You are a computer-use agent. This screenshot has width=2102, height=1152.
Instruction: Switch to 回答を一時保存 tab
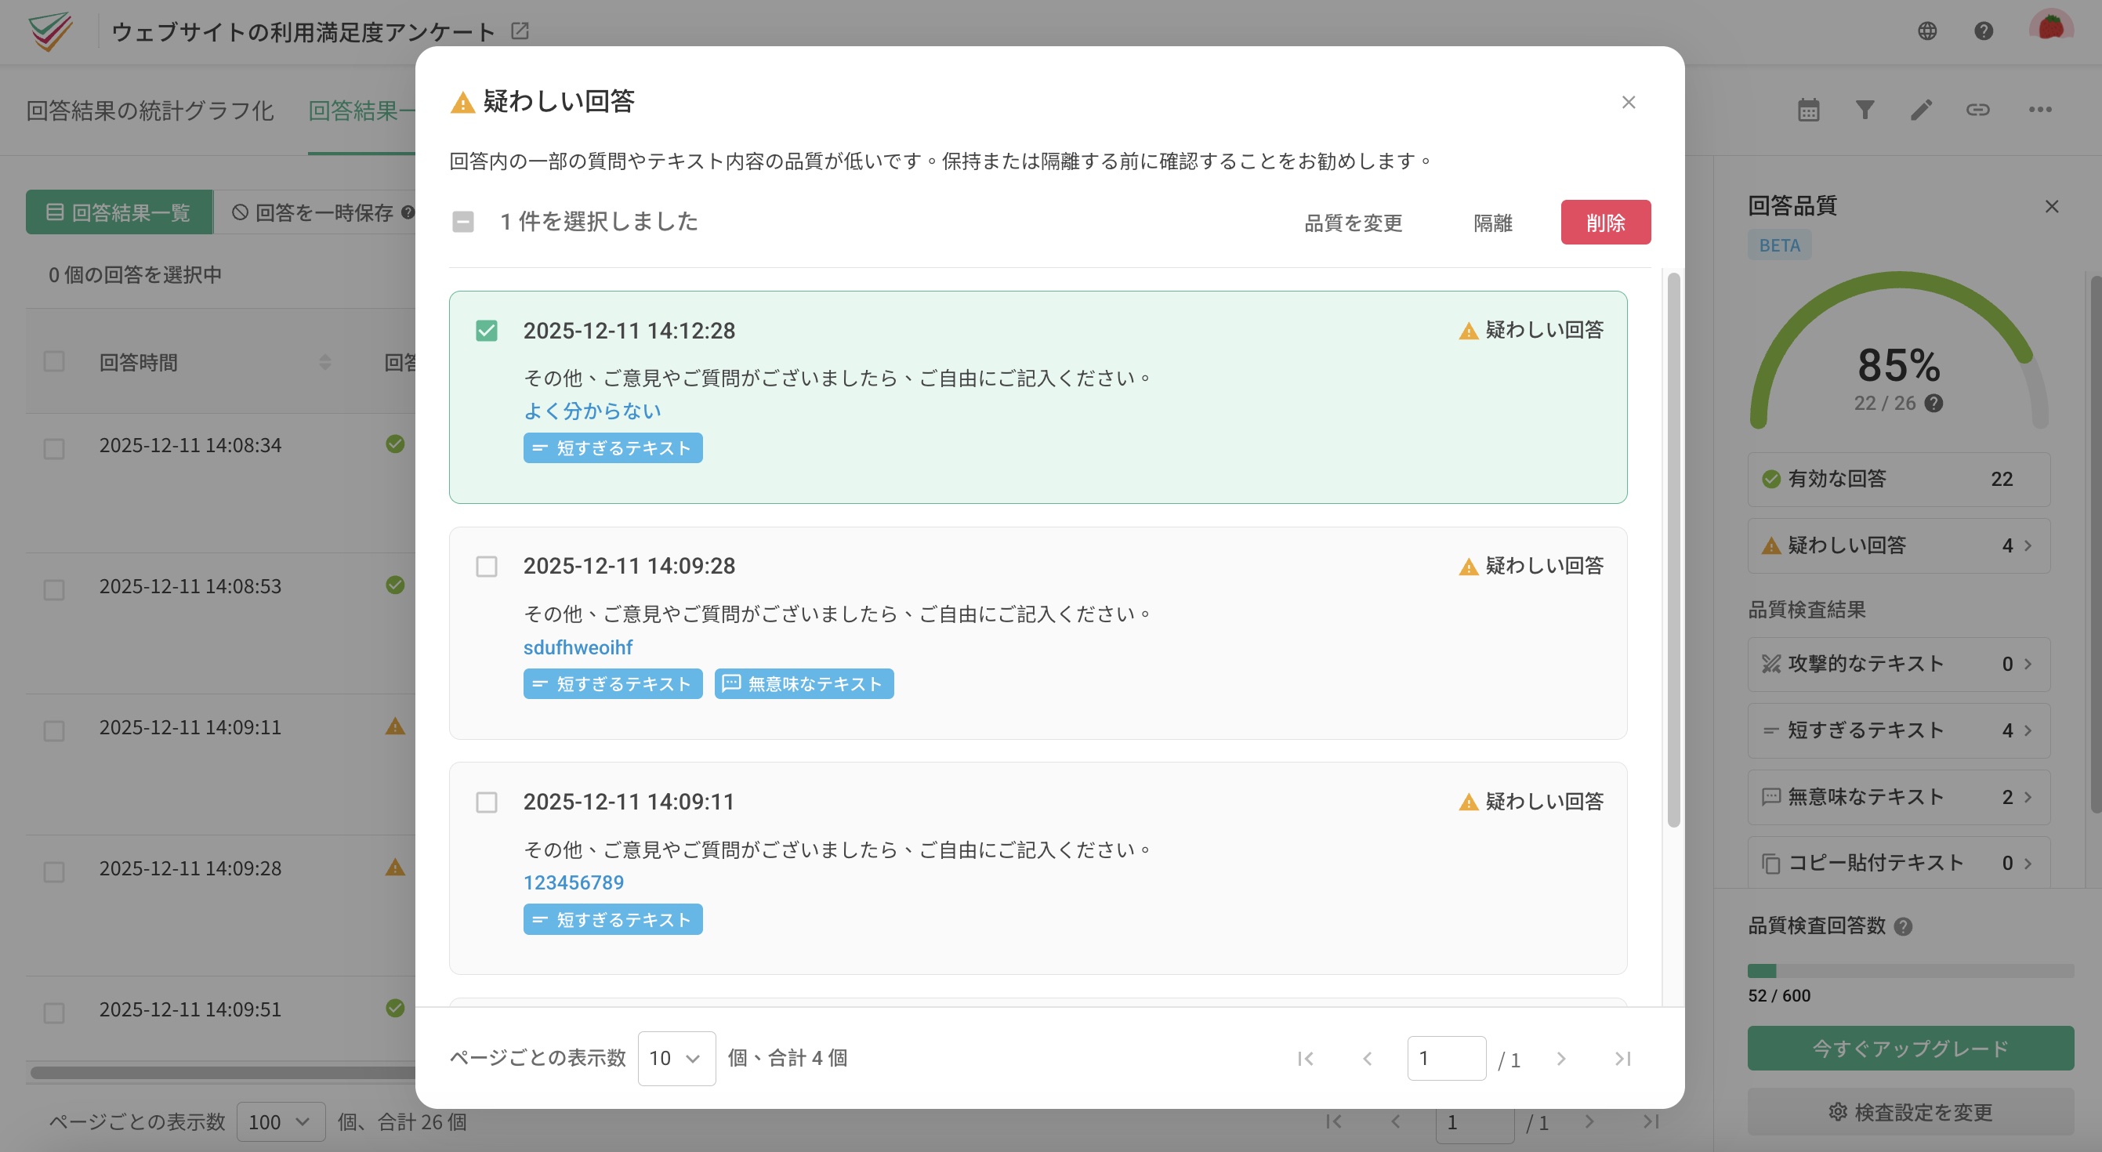coord(323,212)
